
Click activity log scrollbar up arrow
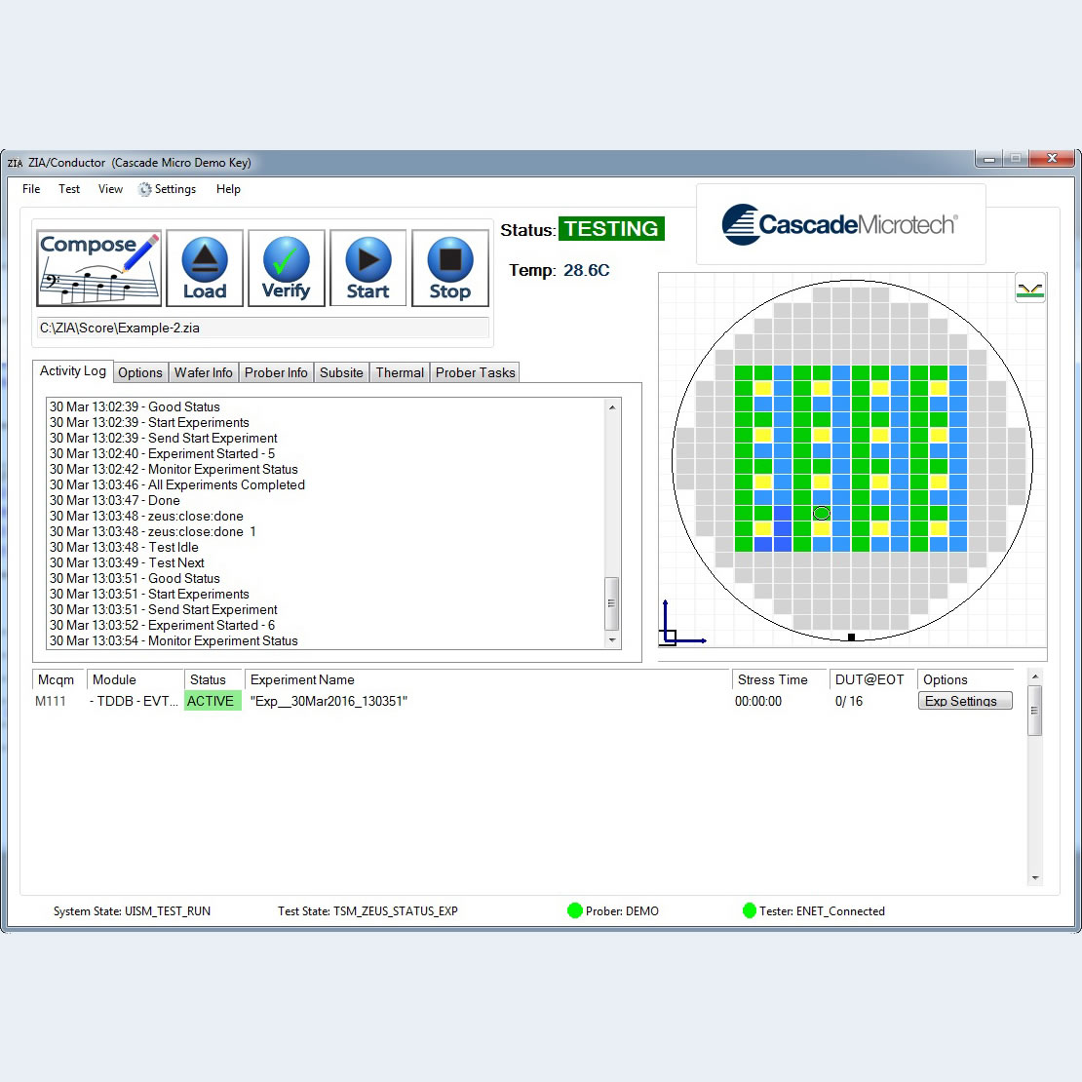(x=612, y=407)
